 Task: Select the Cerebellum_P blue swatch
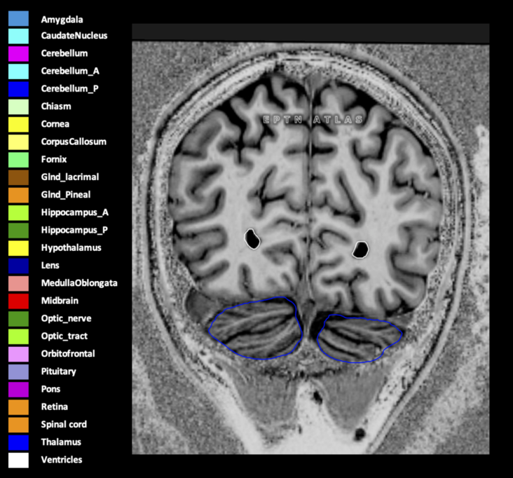point(18,89)
